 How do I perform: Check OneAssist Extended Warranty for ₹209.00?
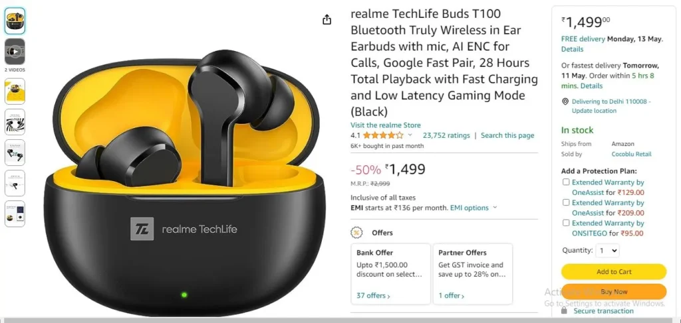click(566, 202)
